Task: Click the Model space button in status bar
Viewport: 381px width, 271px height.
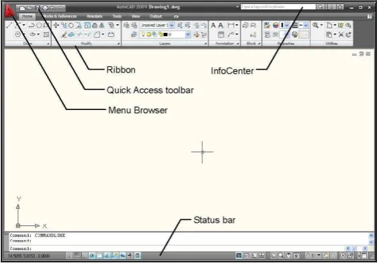Action: [x=239, y=256]
